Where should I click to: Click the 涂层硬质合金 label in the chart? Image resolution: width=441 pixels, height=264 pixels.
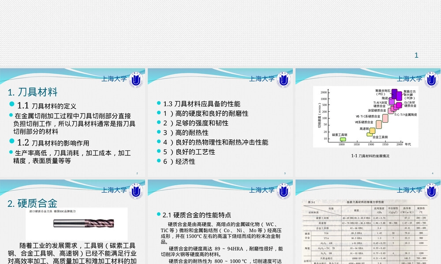(x=377, y=110)
